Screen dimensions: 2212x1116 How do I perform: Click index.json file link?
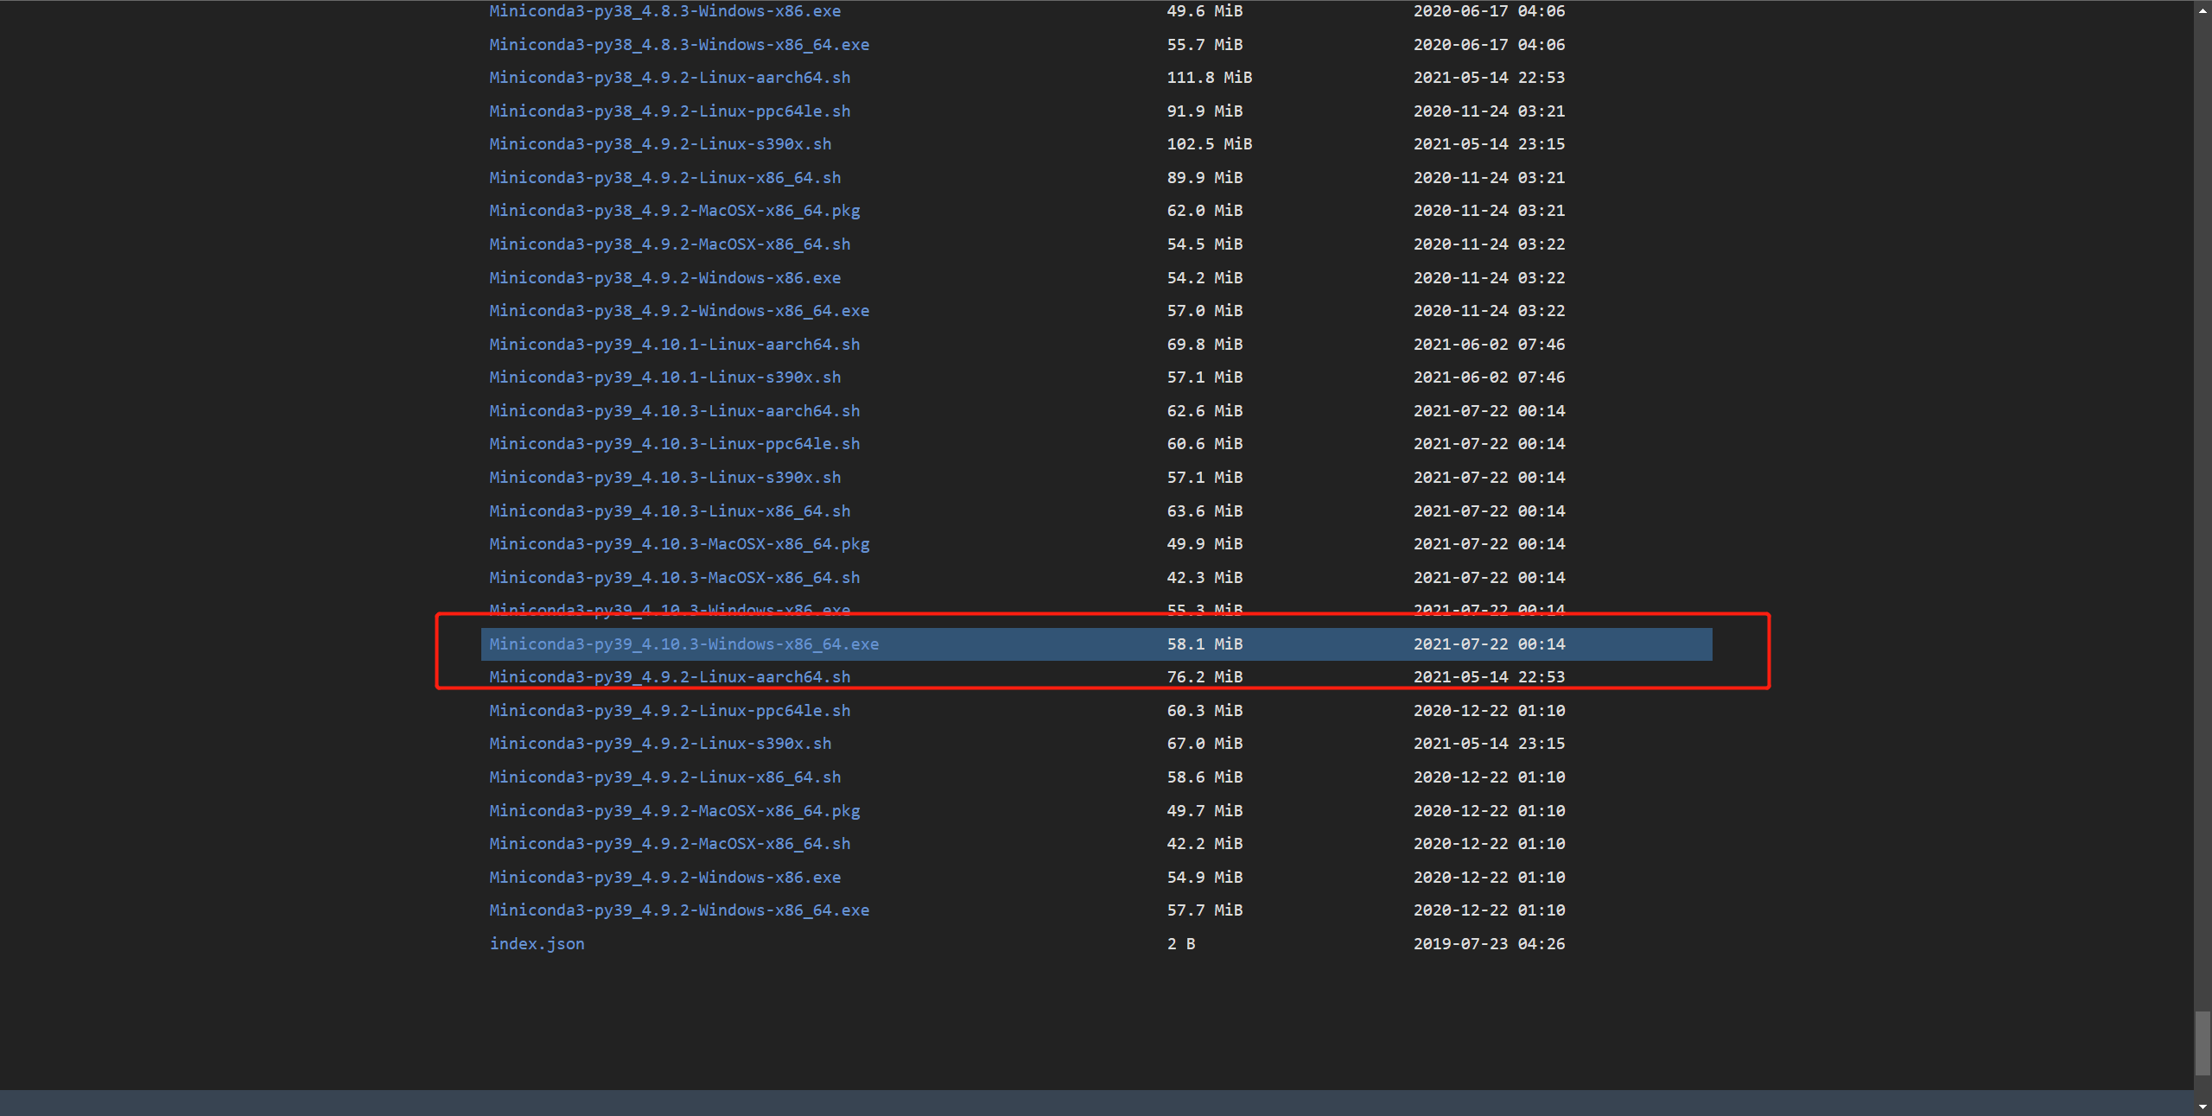pyautogui.click(x=537, y=944)
